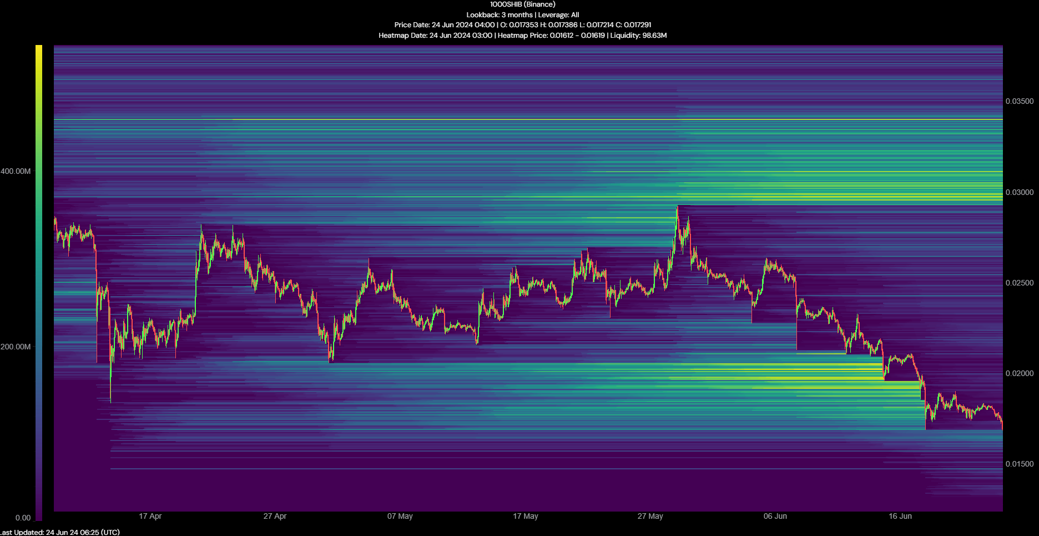Viewport: 1039px width, 536px height.
Task: Click the 'Lookback: 3 months | Leverage: All' line
Action: click(522, 15)
